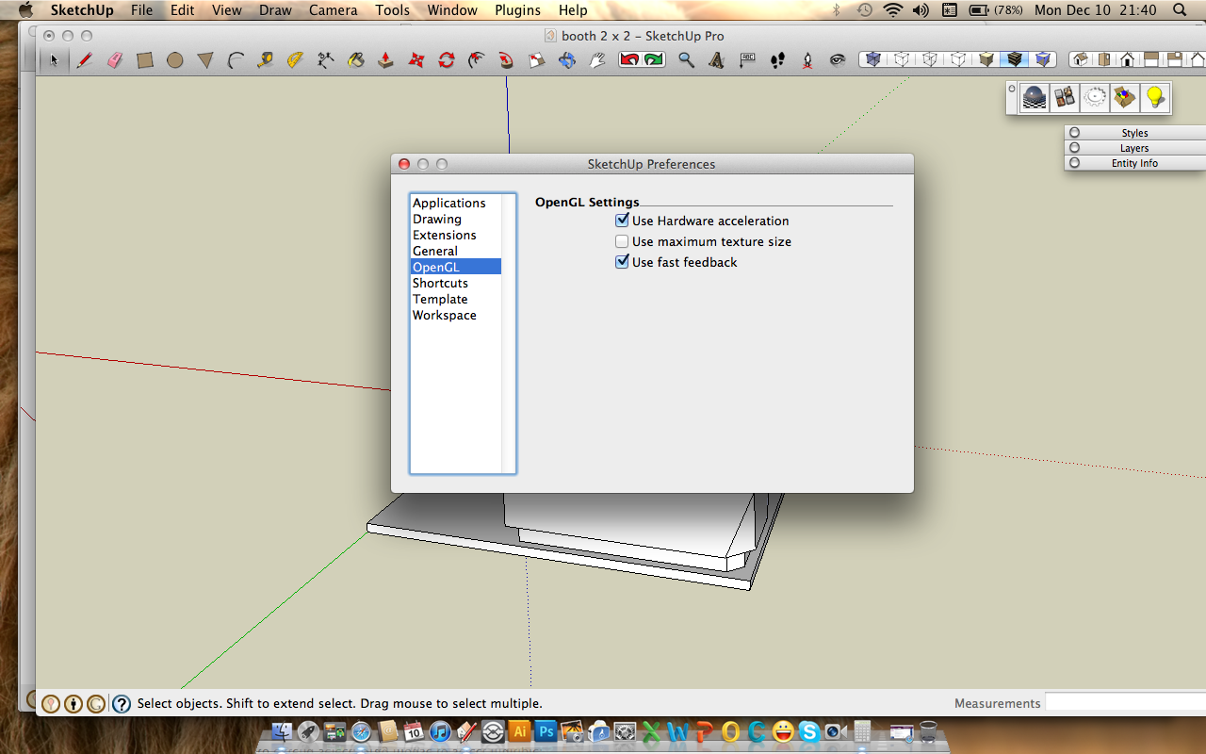Choose the Push/Pull tool
This screenshot has width=1206, height=754.
pos(385,60)
